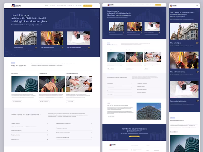Click the Hansa logo in the desktop header
Viewport: 203px width, 152px height.
16,6
